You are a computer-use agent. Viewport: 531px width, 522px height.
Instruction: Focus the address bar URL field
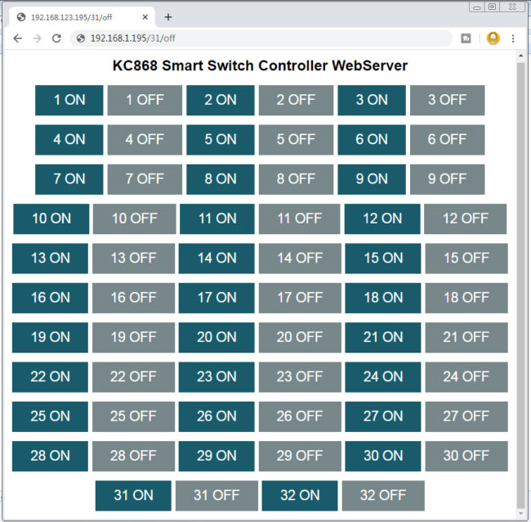pos(261,38)
